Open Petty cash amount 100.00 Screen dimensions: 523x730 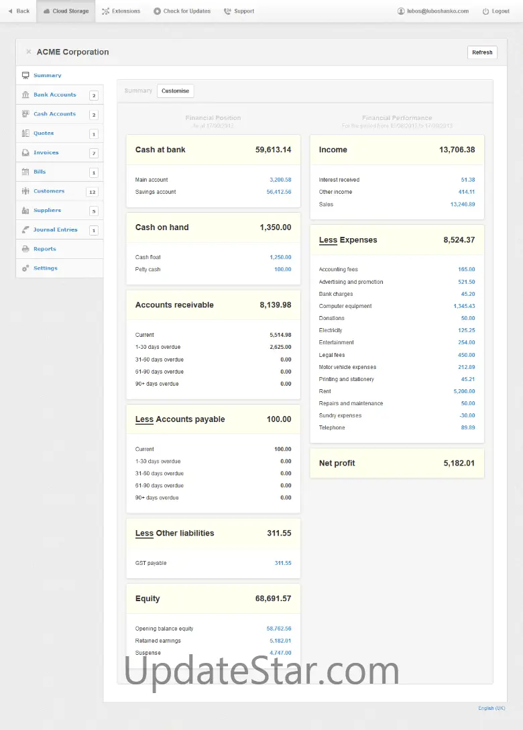(x=283, y=269)
